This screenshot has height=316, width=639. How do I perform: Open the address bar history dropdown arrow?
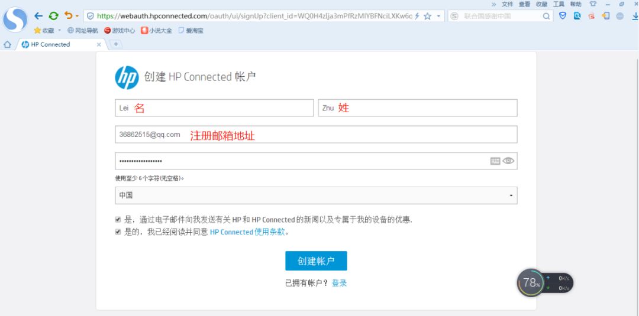tap(438, 17)
